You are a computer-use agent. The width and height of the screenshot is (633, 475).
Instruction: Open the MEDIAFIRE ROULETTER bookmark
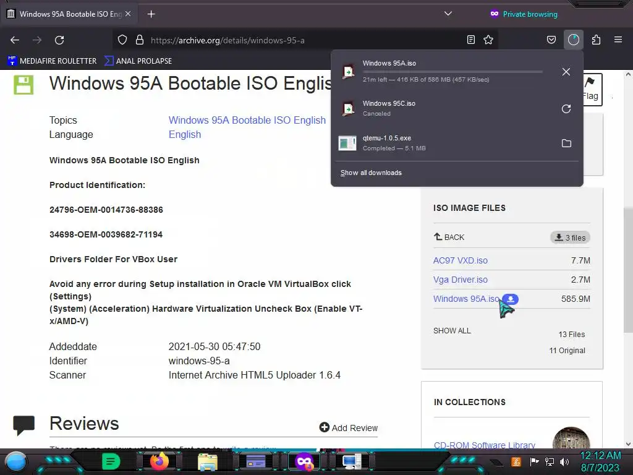pos(52,61)
